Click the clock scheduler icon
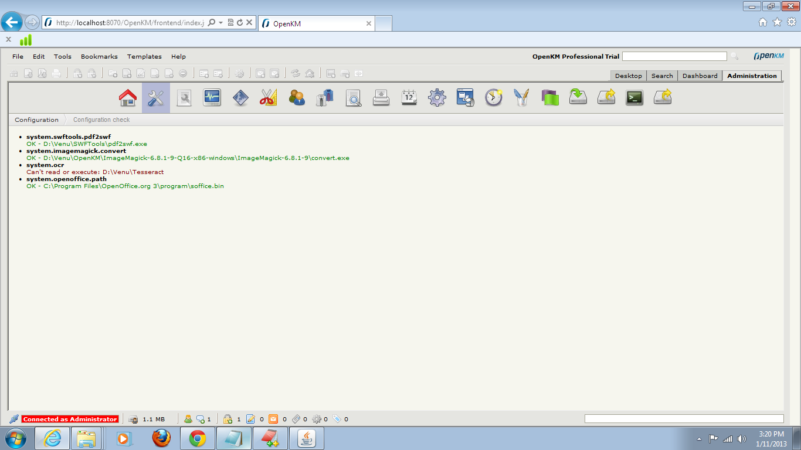This screenshot has width=801, height=450. tap(493, 97)
